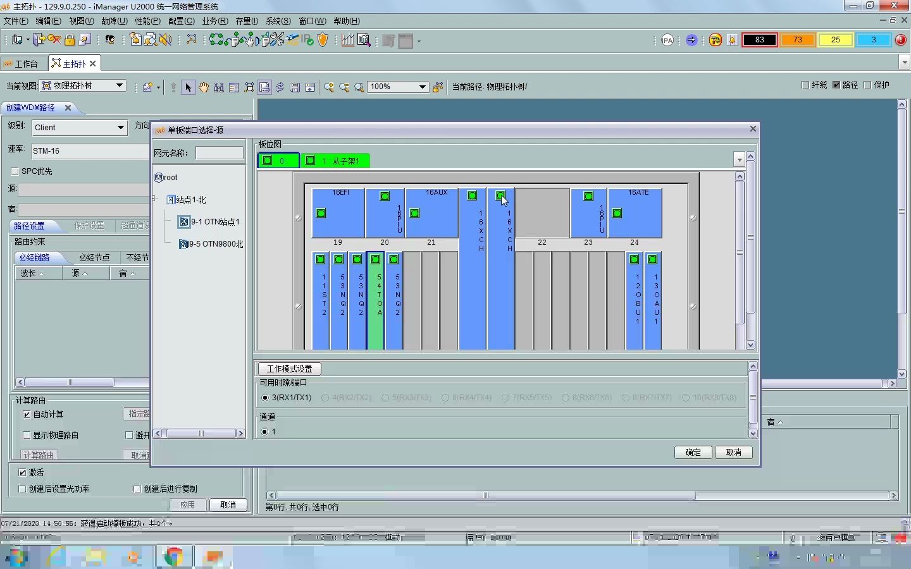Viewport: 911px width, 569px height.
Task: Click the red exclamation alarm icon
Action: tap(900, 40)
